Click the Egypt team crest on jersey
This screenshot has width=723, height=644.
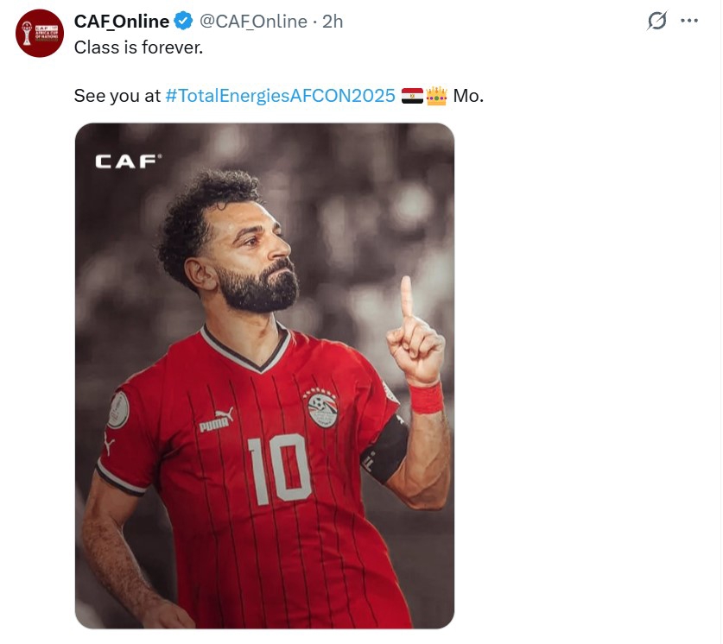[322, 406]
